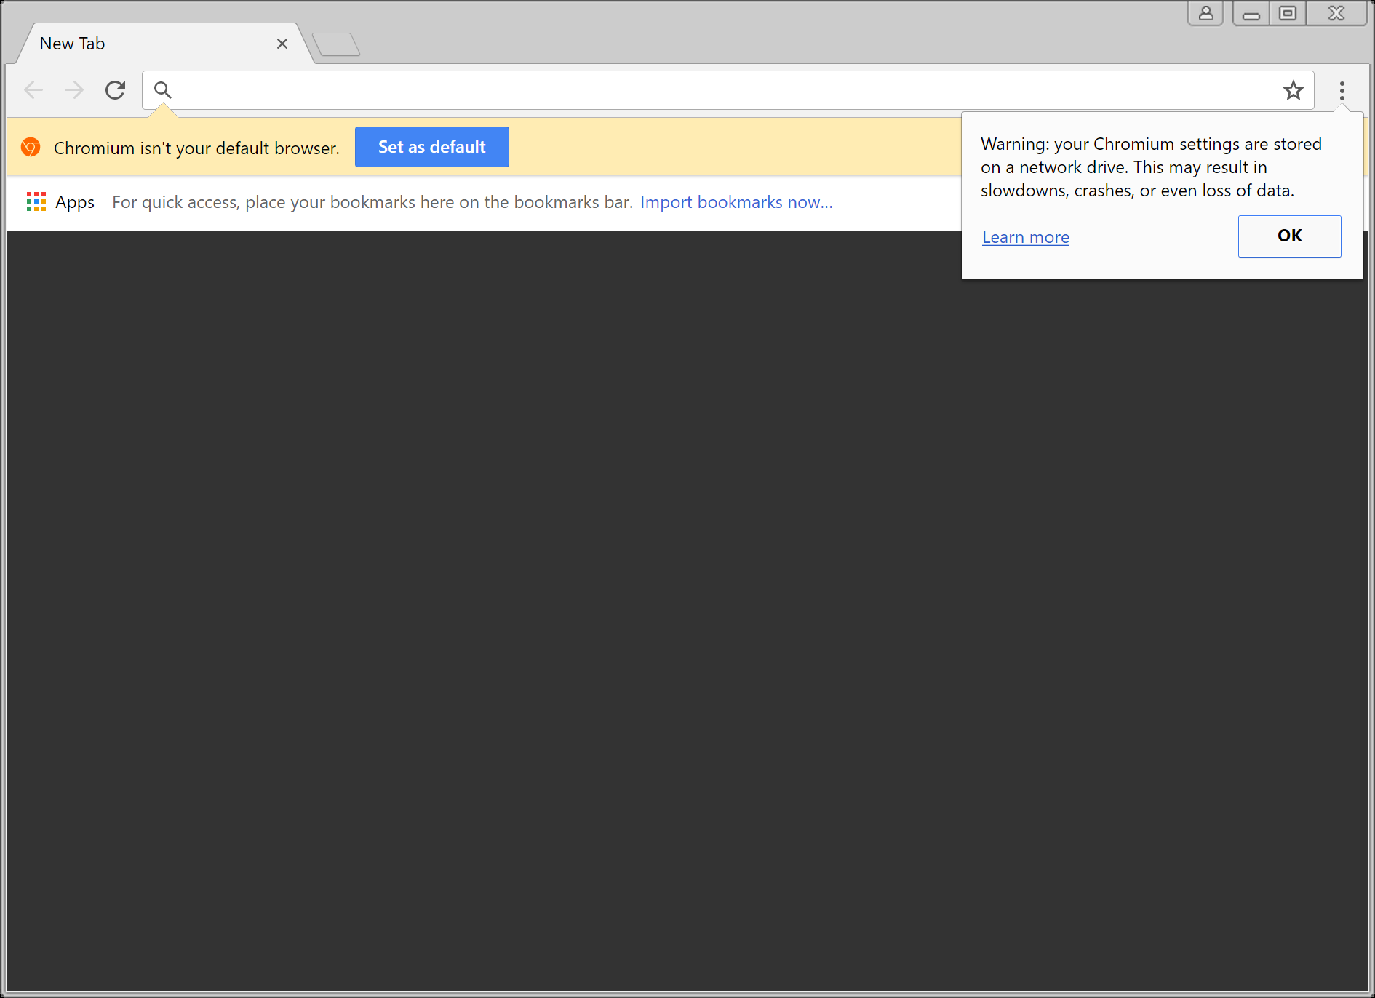Click Set as default button
1375x998 pixels.
click(432, 147)
